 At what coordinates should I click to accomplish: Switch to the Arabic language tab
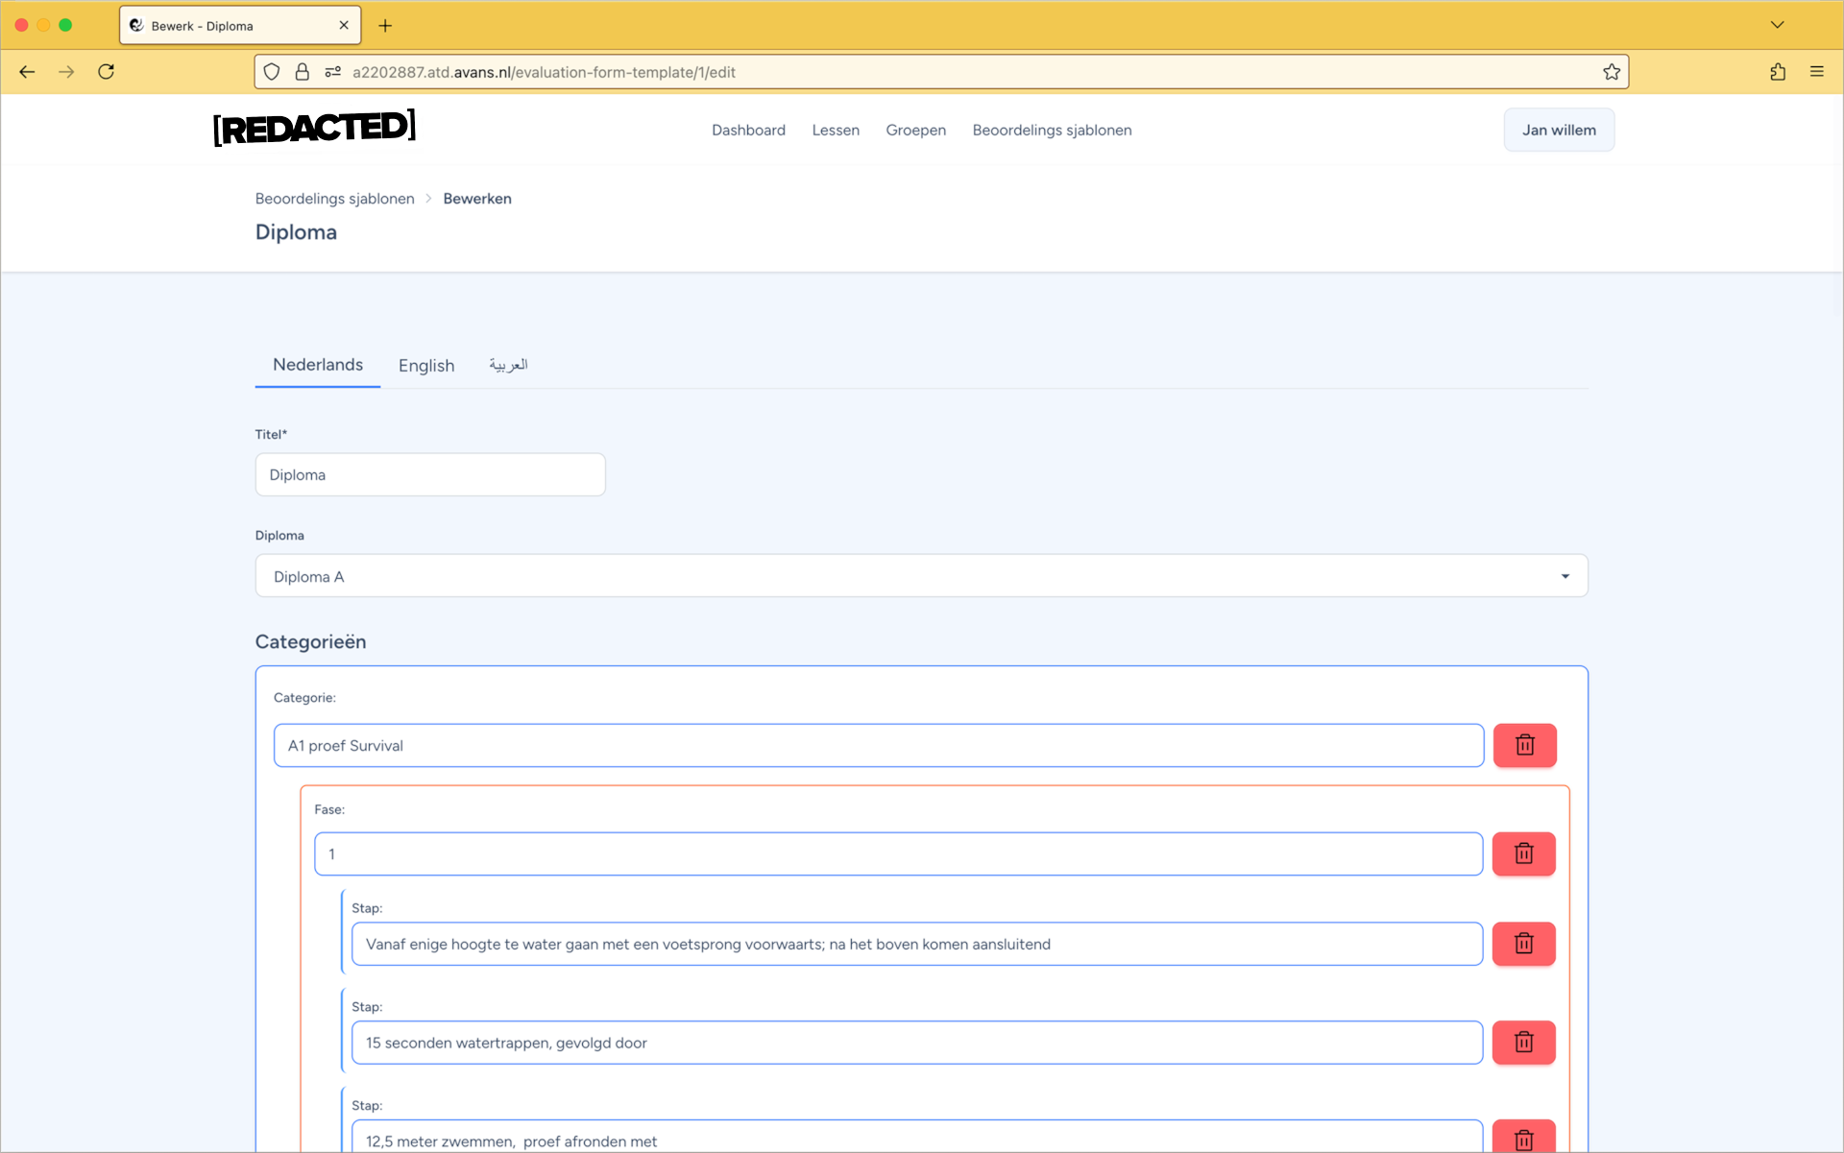[508, 365]
